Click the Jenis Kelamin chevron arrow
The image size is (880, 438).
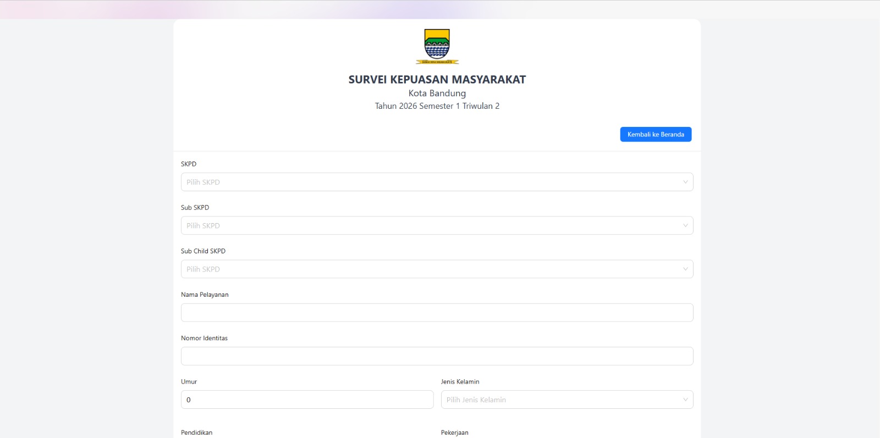click(685, 400)
